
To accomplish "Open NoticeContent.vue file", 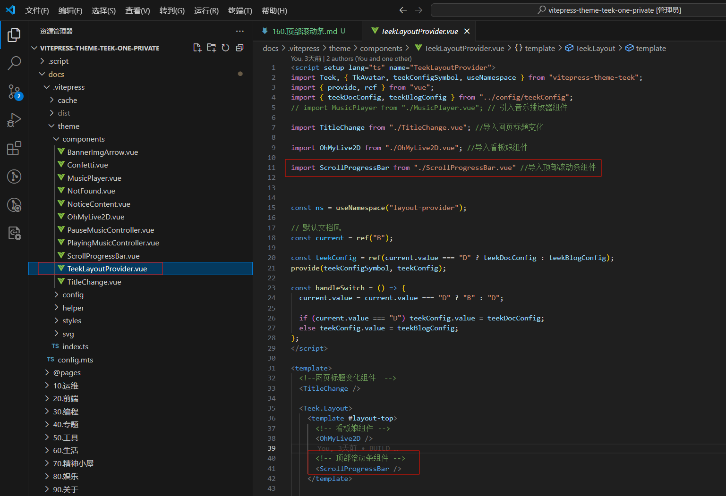I will point(140,204).
